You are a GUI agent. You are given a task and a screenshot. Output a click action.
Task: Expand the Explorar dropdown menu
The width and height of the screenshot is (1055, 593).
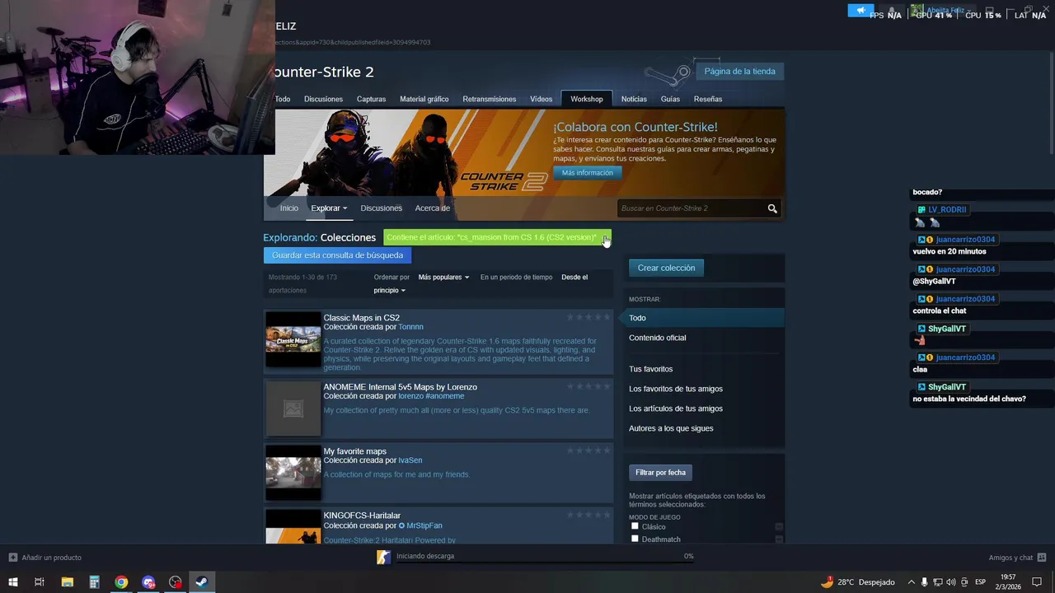(x=329, y=208)
